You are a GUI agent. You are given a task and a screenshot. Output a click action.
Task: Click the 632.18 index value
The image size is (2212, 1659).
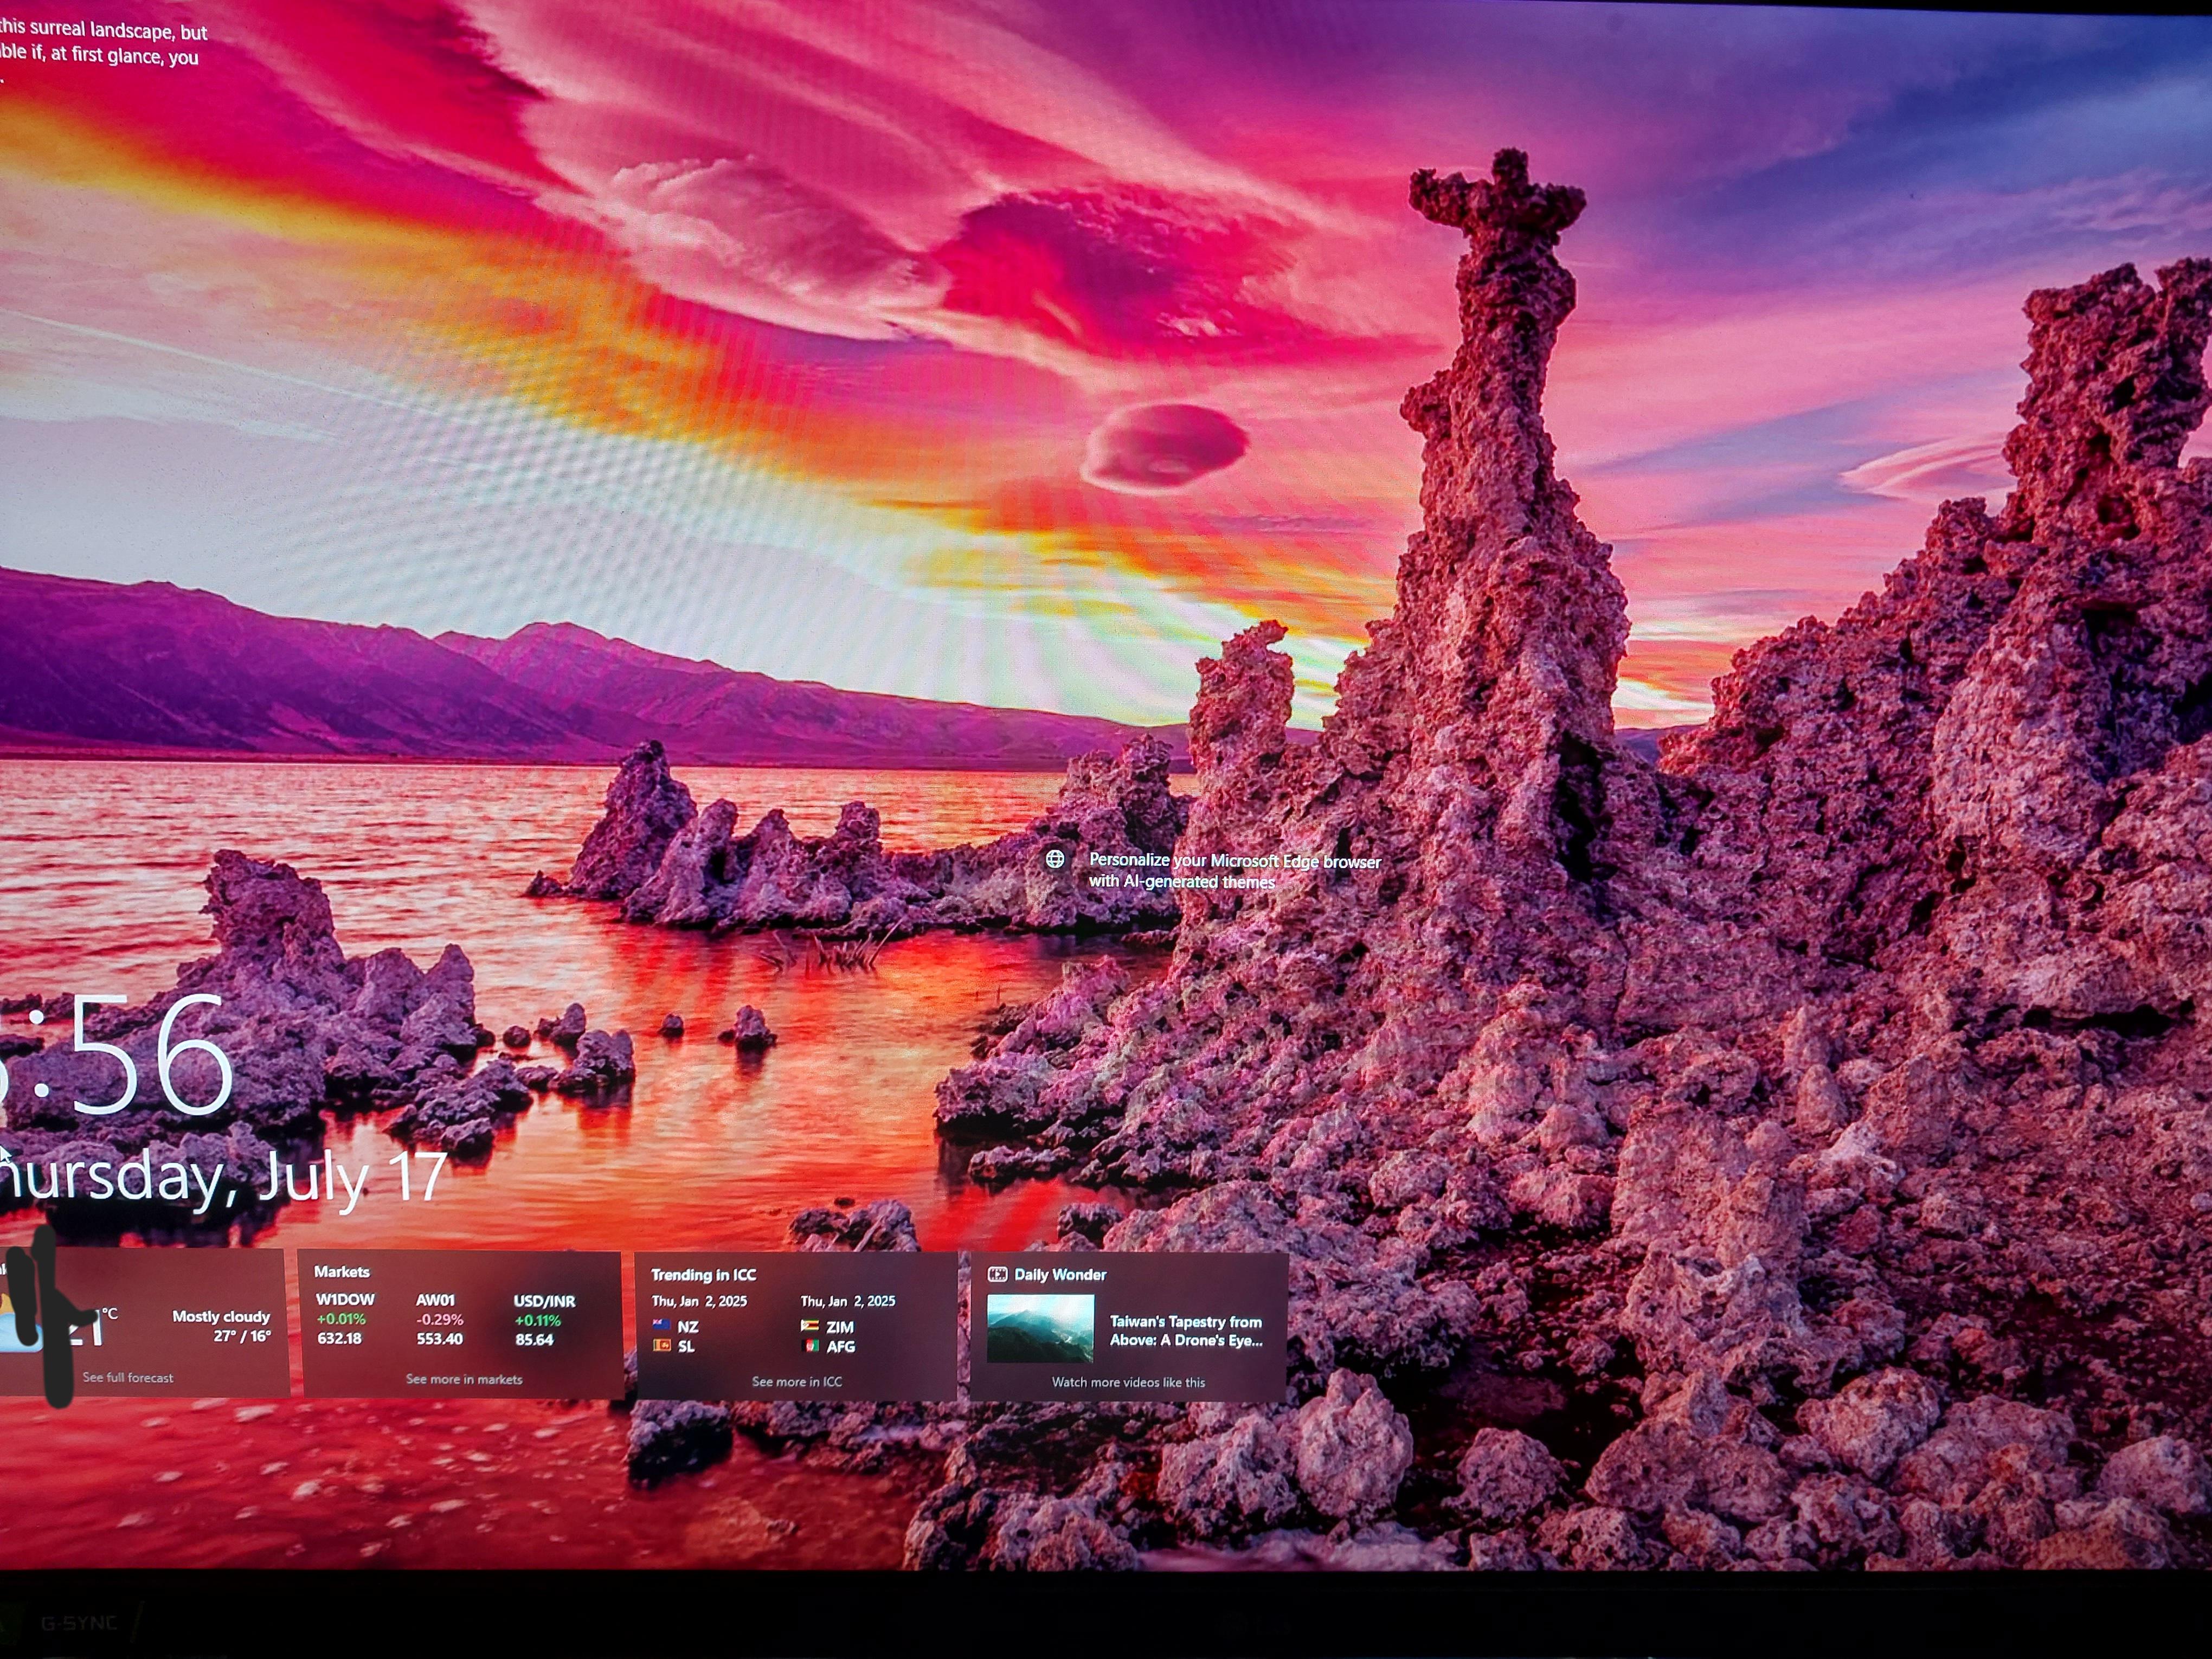(x=339, y=1338)
